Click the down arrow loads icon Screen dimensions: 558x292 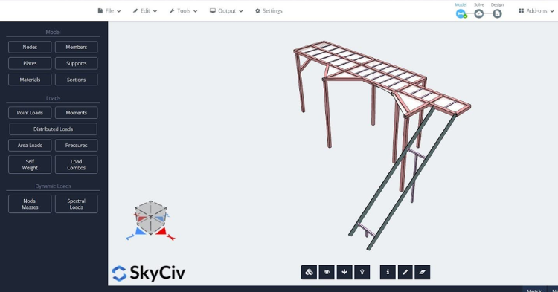344,272
